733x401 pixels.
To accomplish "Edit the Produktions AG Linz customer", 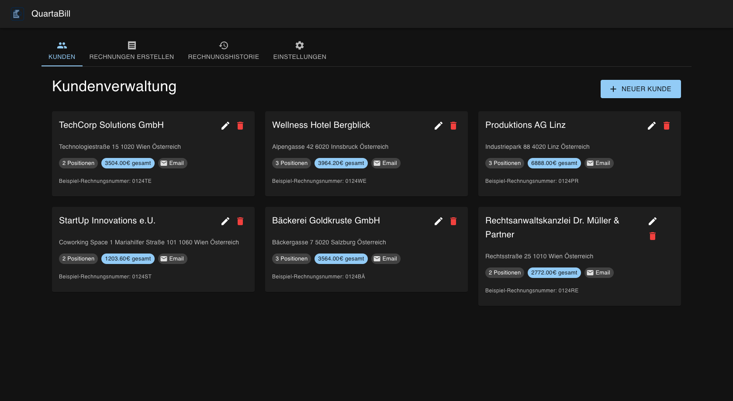I will pos(651,126).
